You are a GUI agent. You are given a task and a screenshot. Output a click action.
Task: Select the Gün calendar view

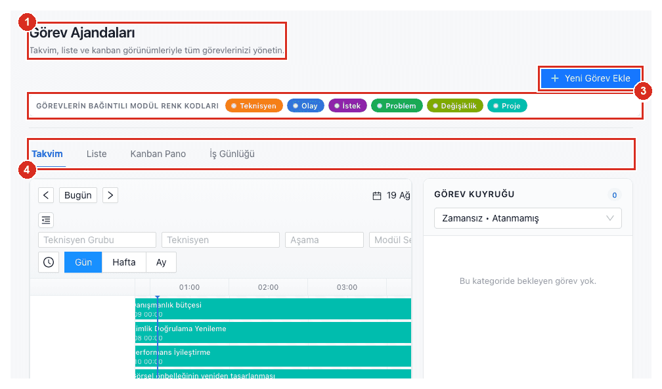pyautogui.click(x=83, y=262)
